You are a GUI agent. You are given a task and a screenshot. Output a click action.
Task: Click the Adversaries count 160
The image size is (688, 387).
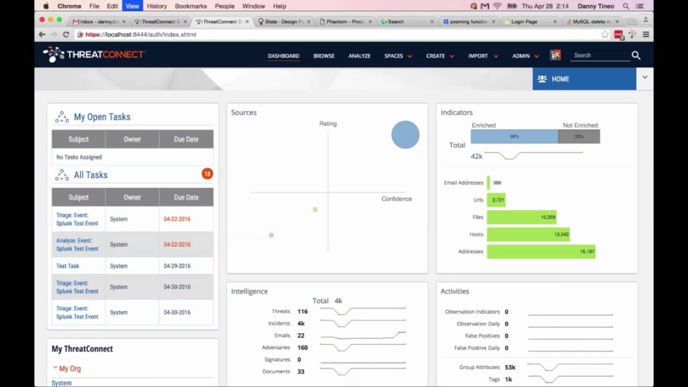[303, 348]
